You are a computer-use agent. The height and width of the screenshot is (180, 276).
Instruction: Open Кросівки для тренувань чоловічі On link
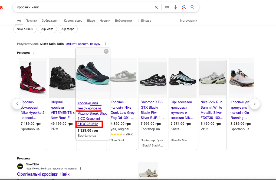point(240,110)
